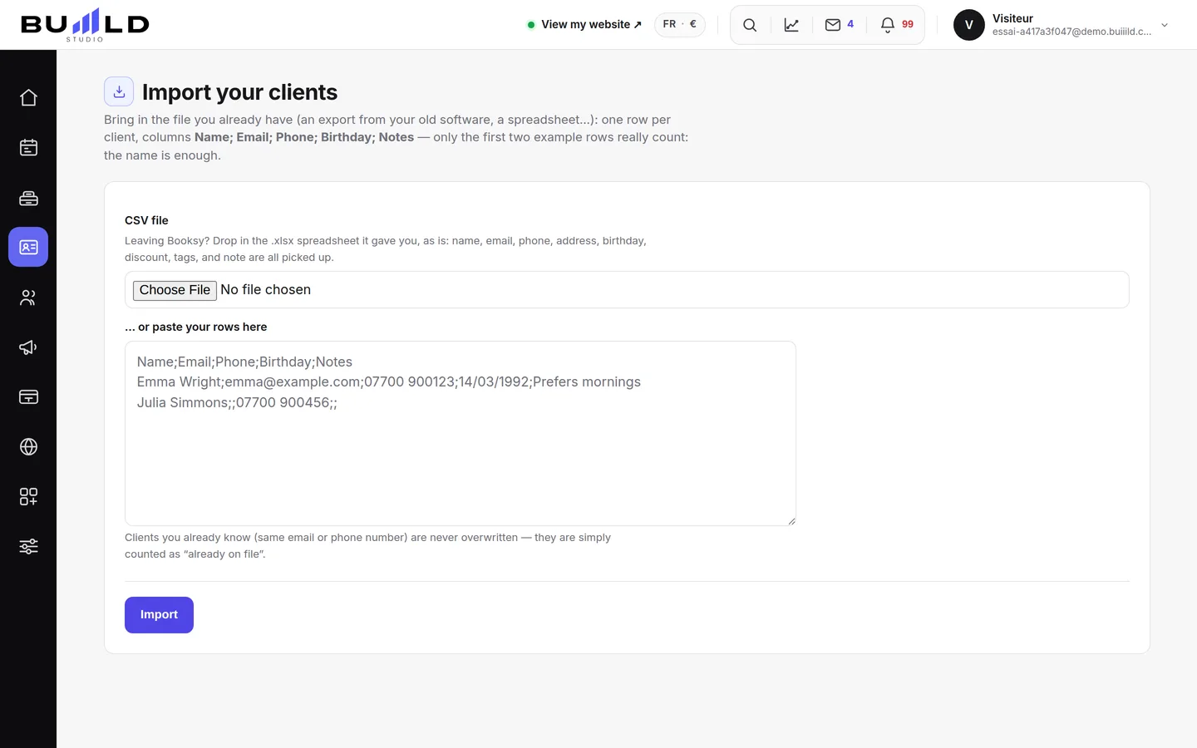Open the statistics chart icon
The height and width of the screenshot is (748, 1197).
(x=791, y=25)
